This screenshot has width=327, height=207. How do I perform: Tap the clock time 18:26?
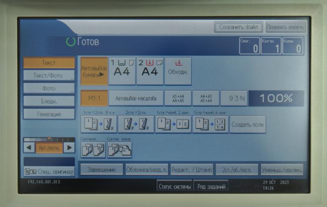click(268, 188)
